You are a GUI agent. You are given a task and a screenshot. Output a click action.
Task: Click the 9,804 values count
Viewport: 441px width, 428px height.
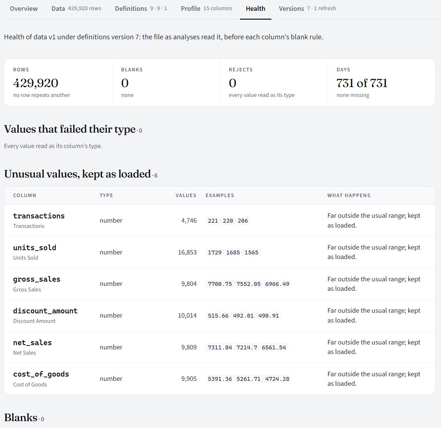tap(189, 284)
